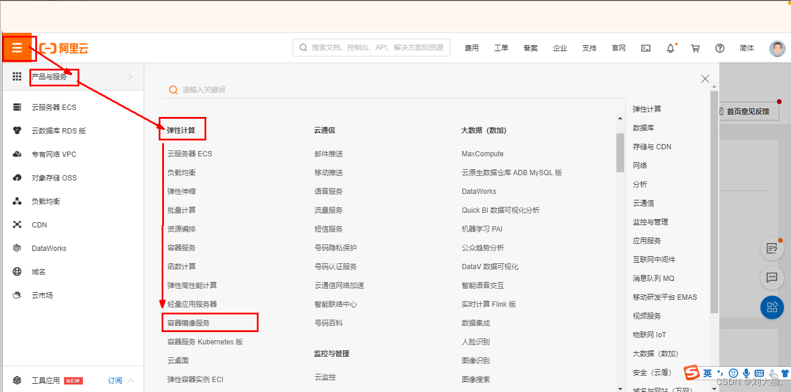Click the IME microphone icon
Screen dimensions: 791x392
(x=746, y=373)
